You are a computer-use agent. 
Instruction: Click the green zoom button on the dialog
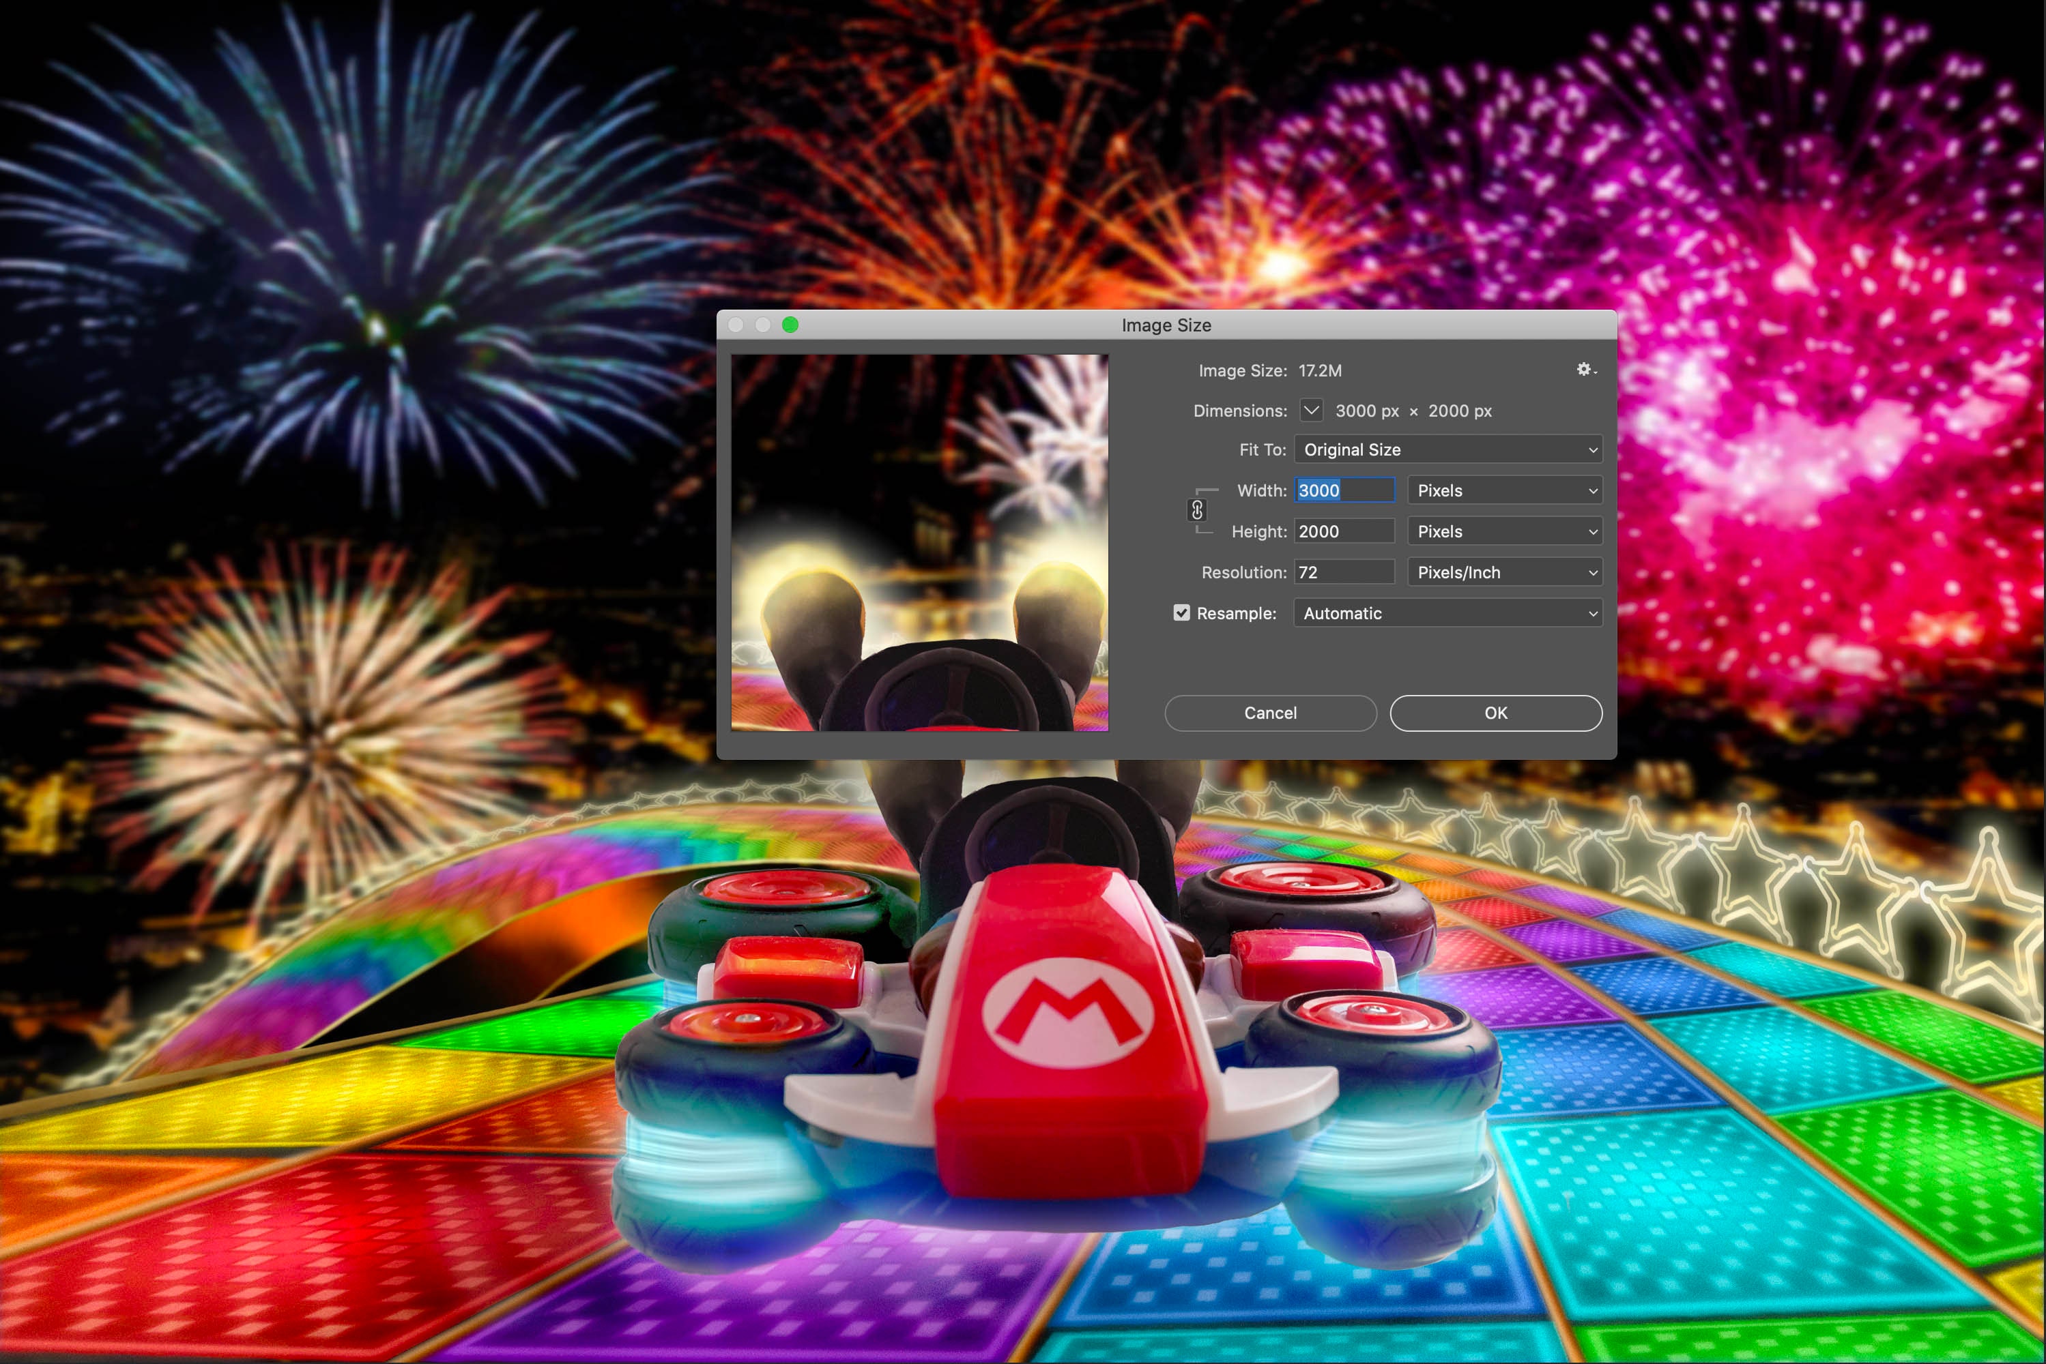790,325
